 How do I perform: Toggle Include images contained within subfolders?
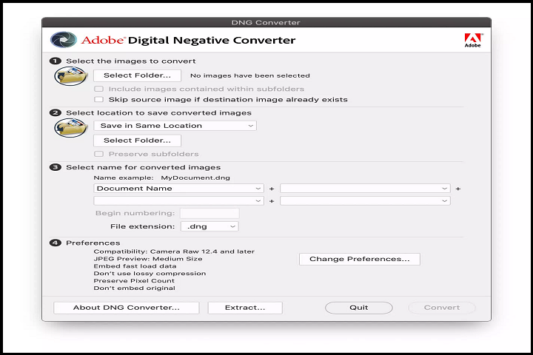pos(98,89)
